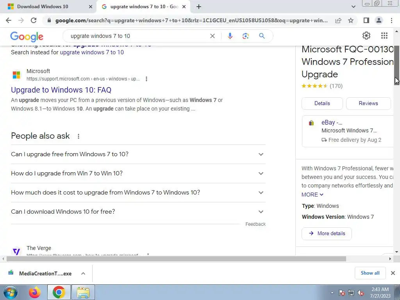The width and height of the screenshot is (400, 300).
Task: Click the muted volume tray icon
Action: tap(361, 293)
